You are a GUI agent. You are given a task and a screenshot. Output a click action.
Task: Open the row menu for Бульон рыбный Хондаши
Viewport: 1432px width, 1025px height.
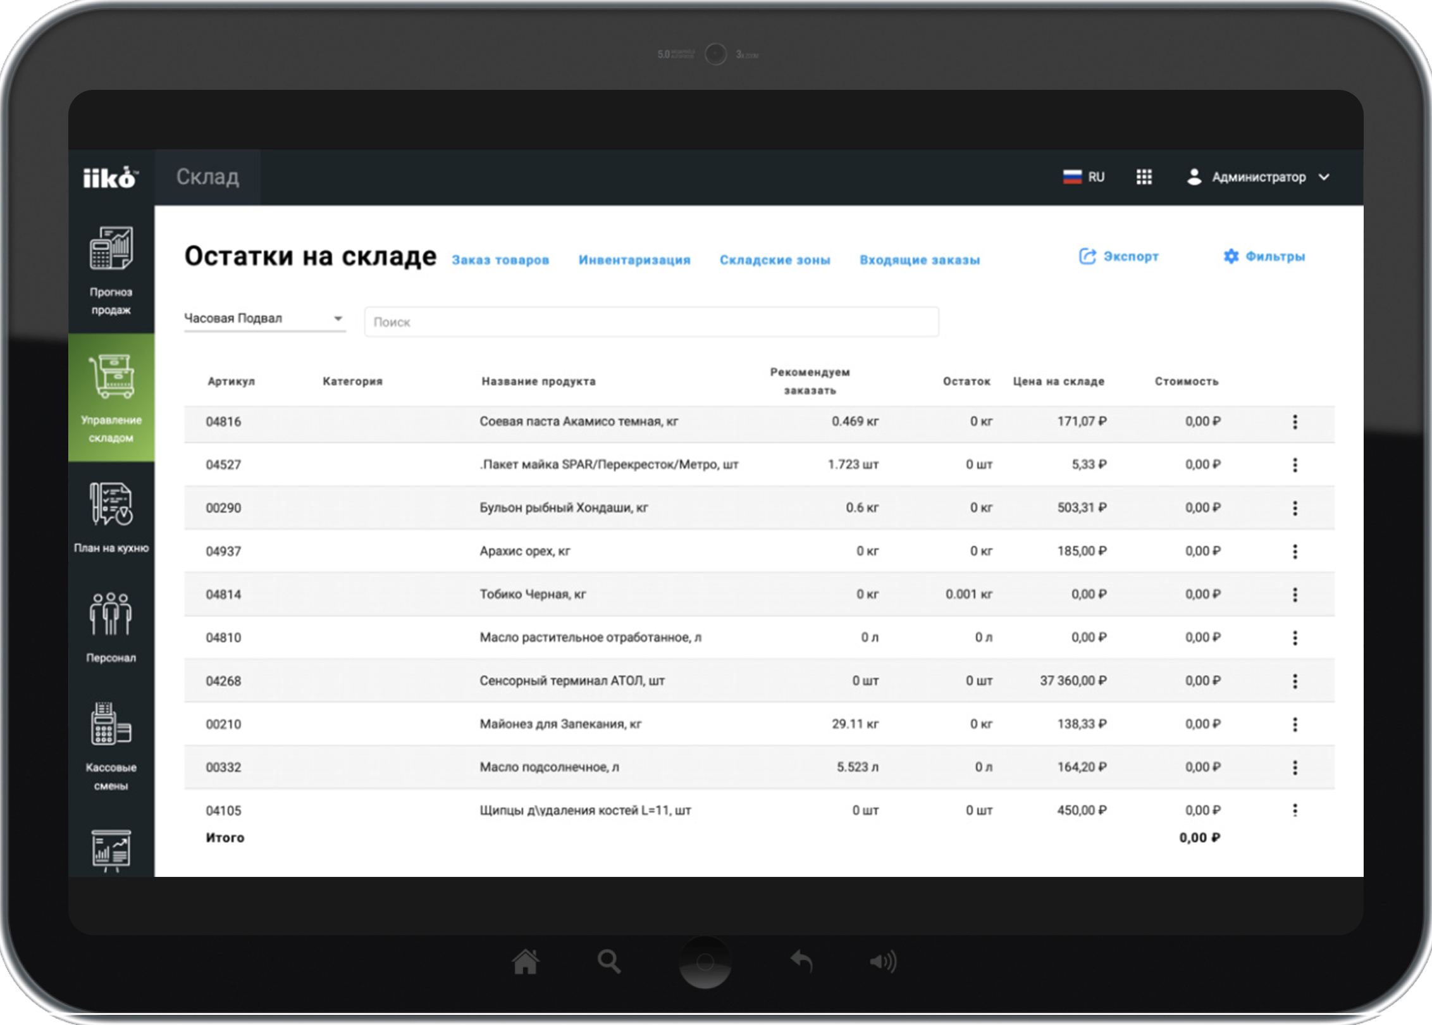pos(1295,508)
